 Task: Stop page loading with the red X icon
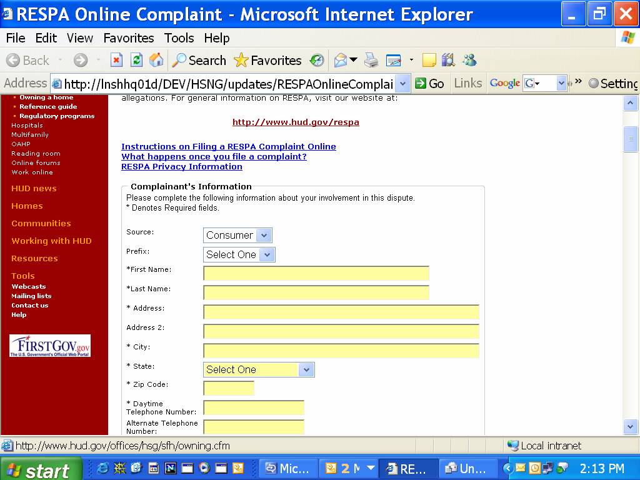pos(116,61)
